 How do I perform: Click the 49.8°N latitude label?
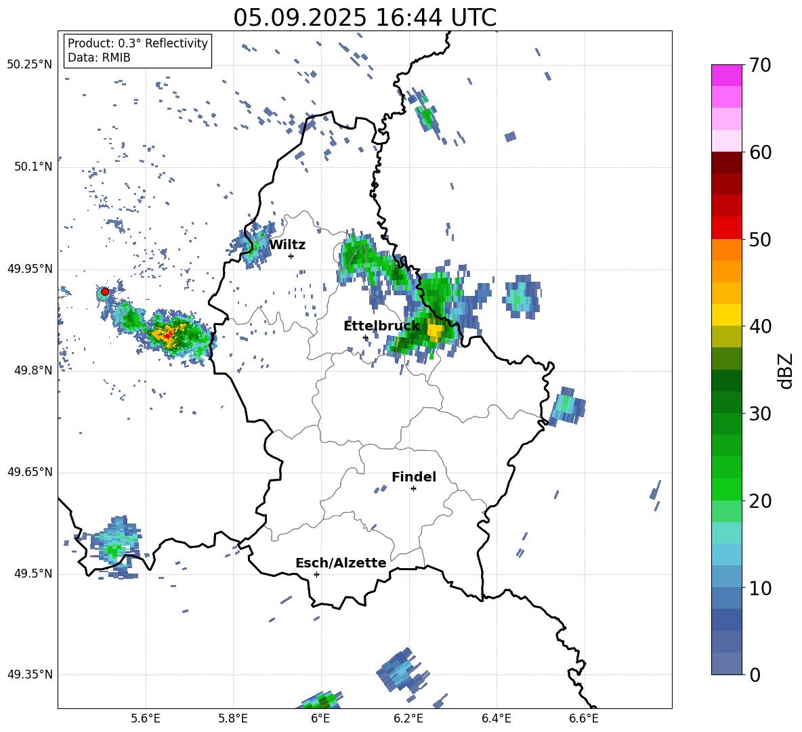coord(33,370)
